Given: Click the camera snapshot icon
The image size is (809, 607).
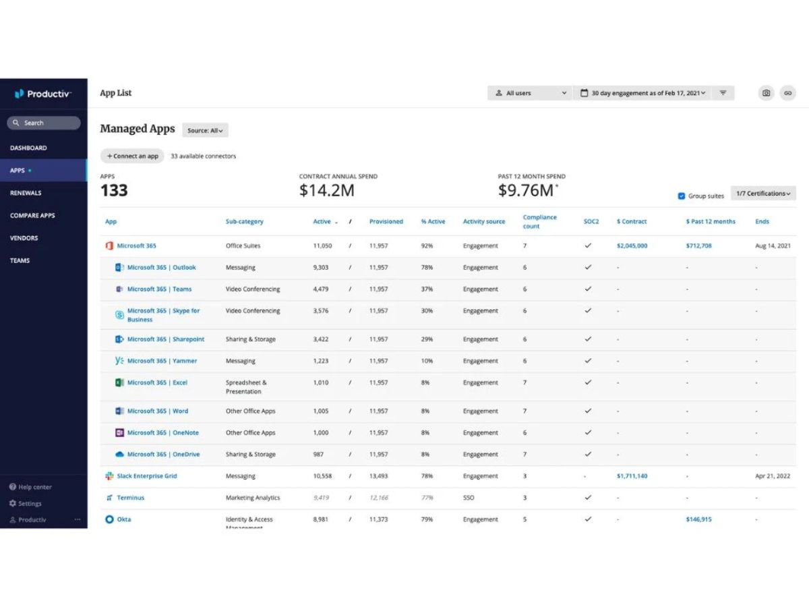Looking at the screenshot, I should point(766,93).
